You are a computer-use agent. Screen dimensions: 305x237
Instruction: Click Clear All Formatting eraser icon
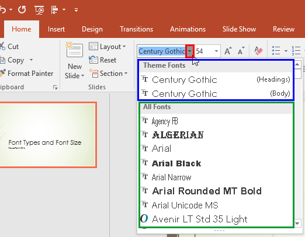click(258, 51)
